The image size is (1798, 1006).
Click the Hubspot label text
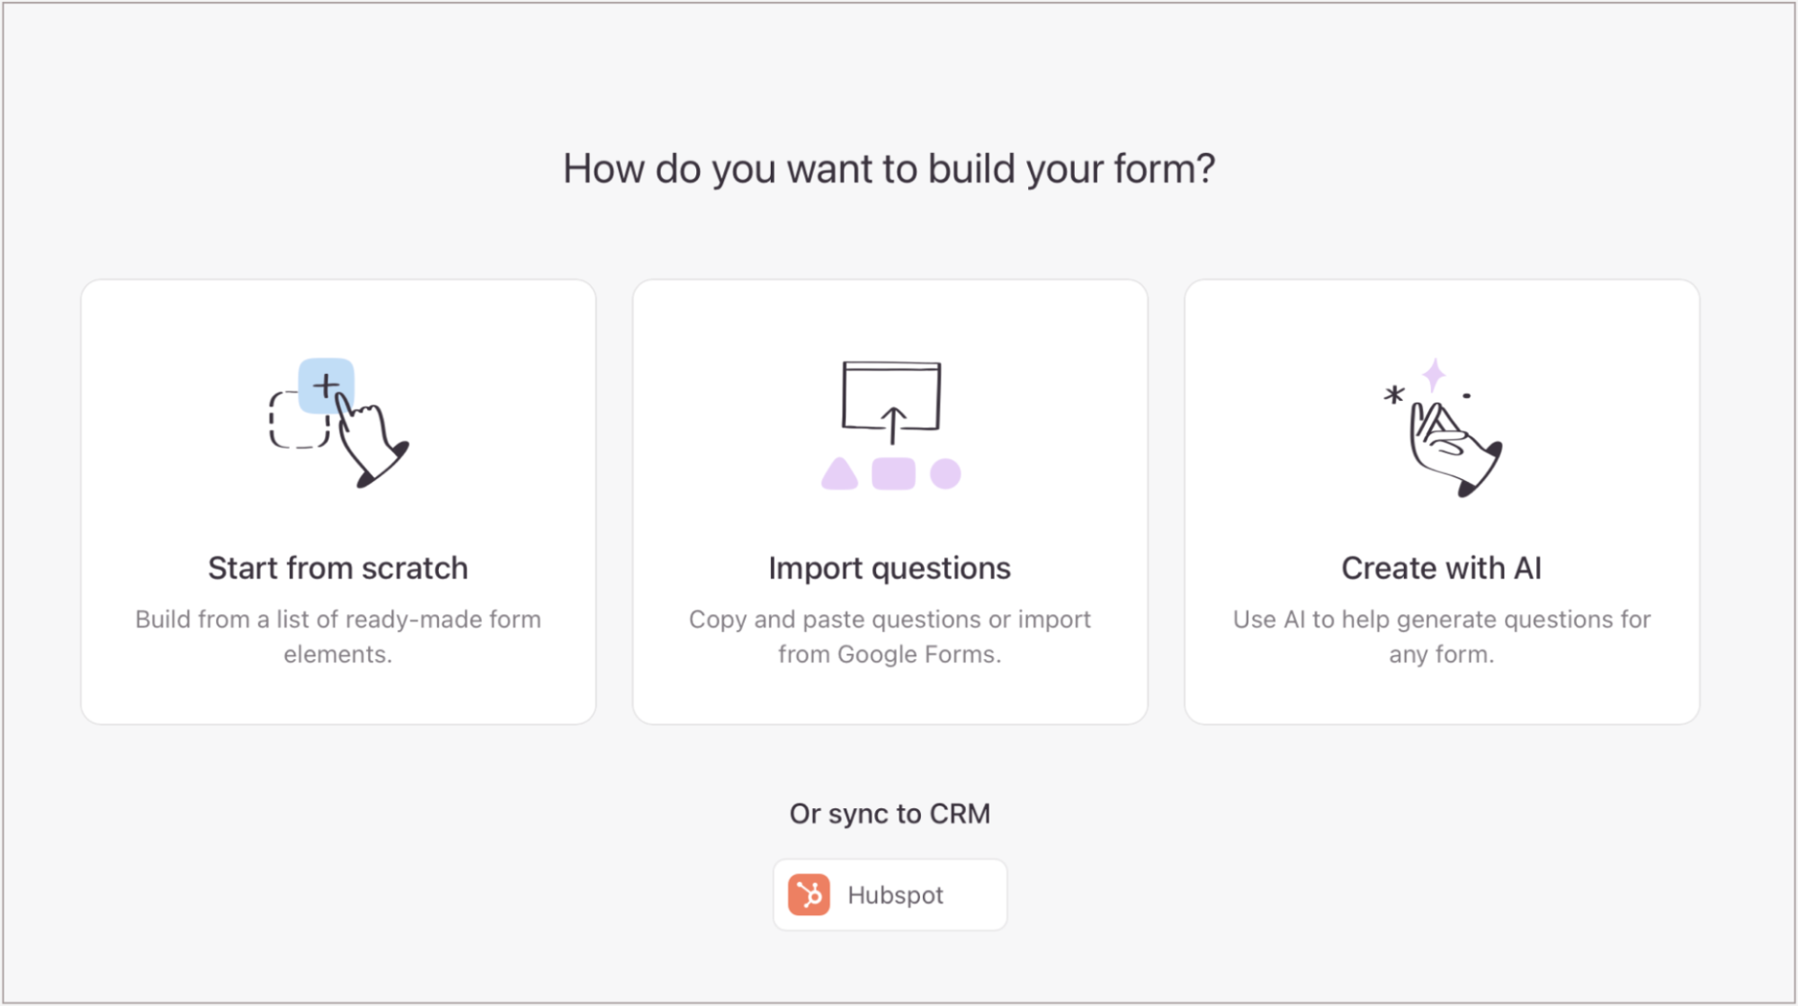point(895,895)
